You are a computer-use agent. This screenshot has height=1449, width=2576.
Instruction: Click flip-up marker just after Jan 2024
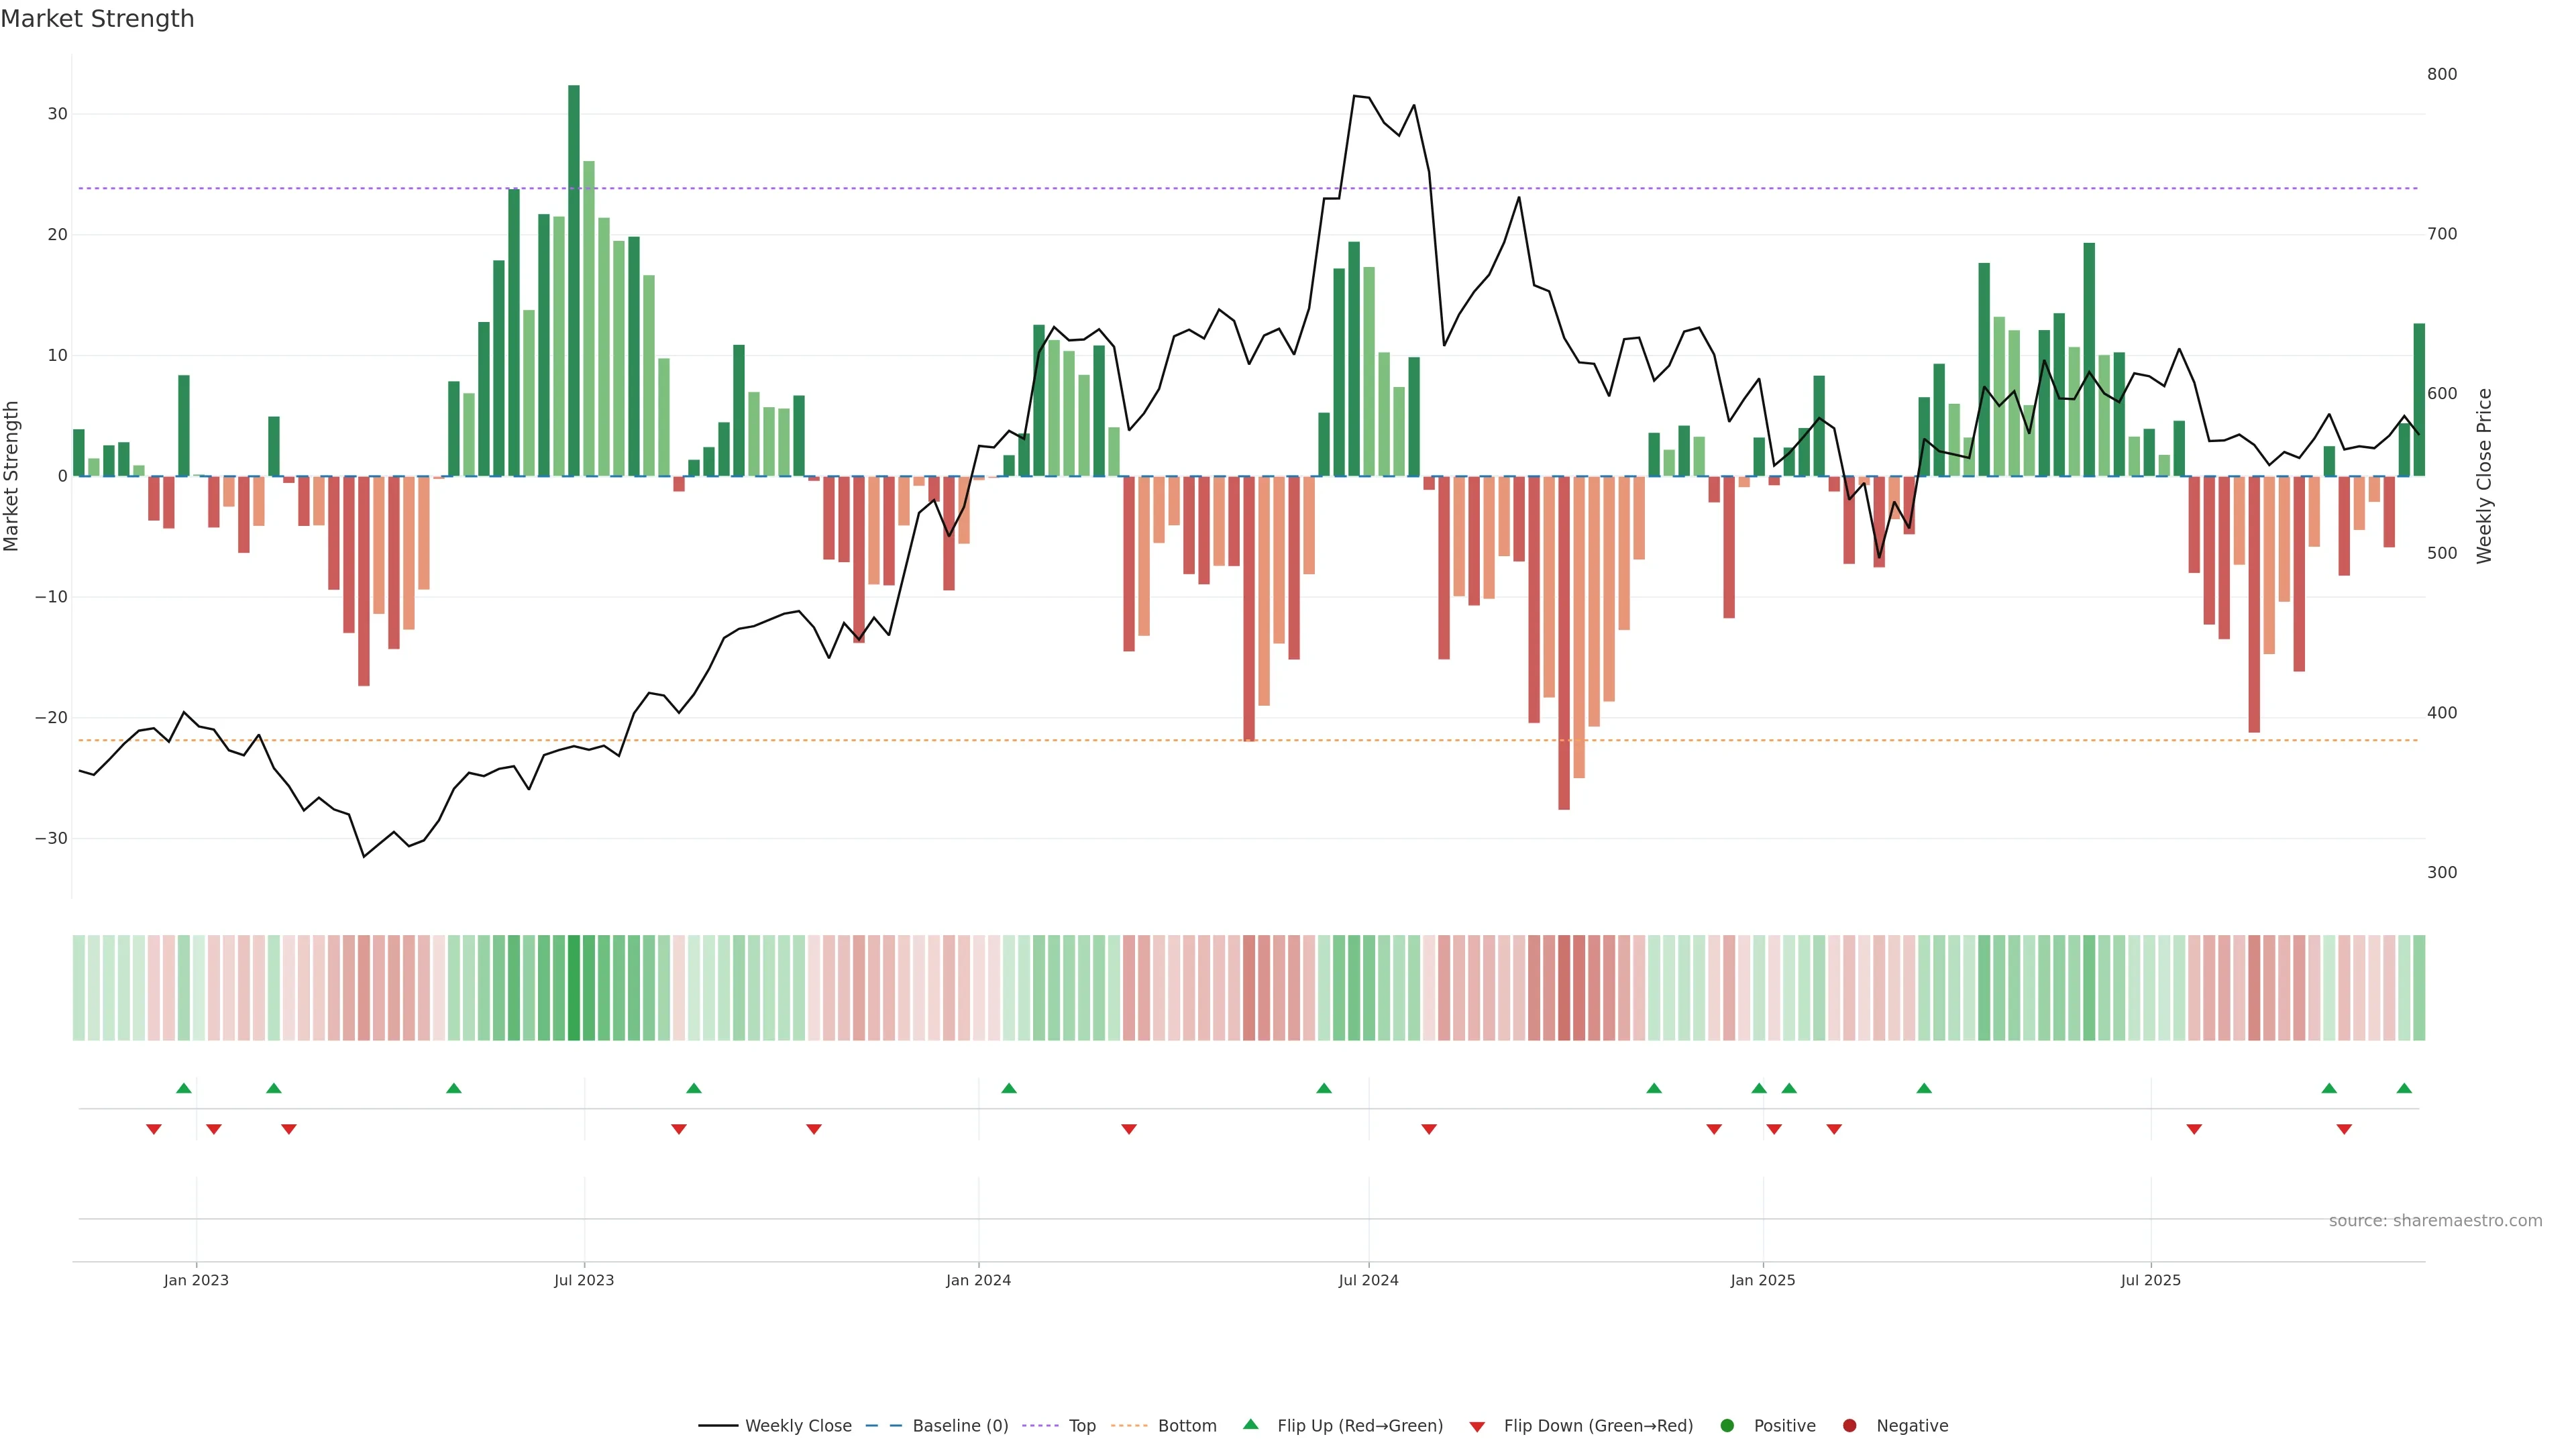(1009, 1088)
